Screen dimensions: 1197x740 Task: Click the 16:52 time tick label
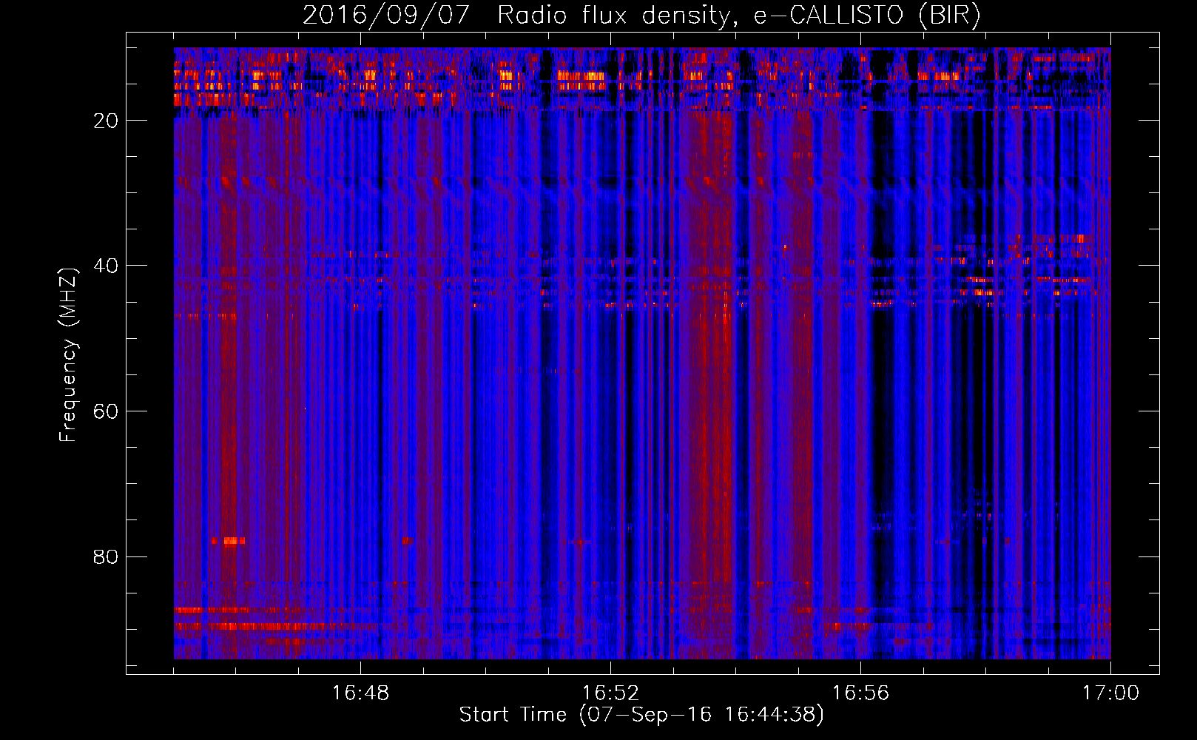(x=610, y=693)
